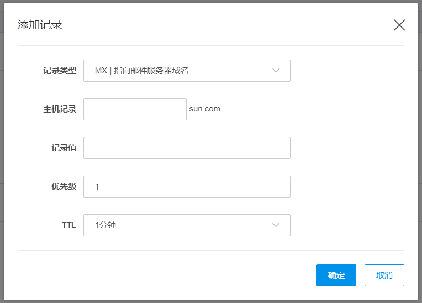Click the empty footer area left of 确定
The image size is (422, 303).
click(x=166, y=275)
